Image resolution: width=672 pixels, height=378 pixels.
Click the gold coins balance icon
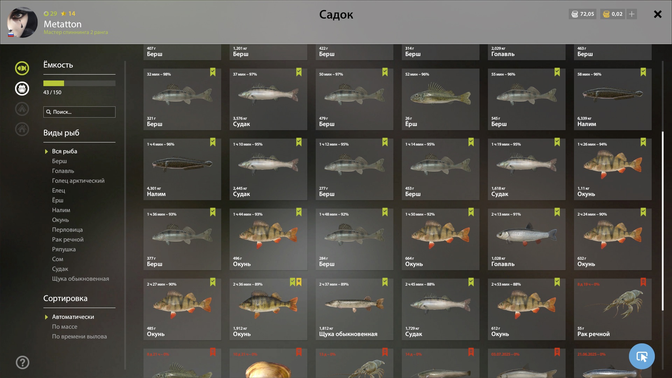607,14
